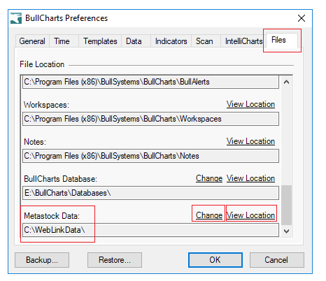326x281 pixels.
Task: Select the Templates tab
Action: click(100, 41)
